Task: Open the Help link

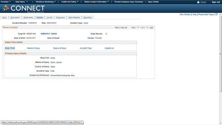Action: click(x=195, y=15)
